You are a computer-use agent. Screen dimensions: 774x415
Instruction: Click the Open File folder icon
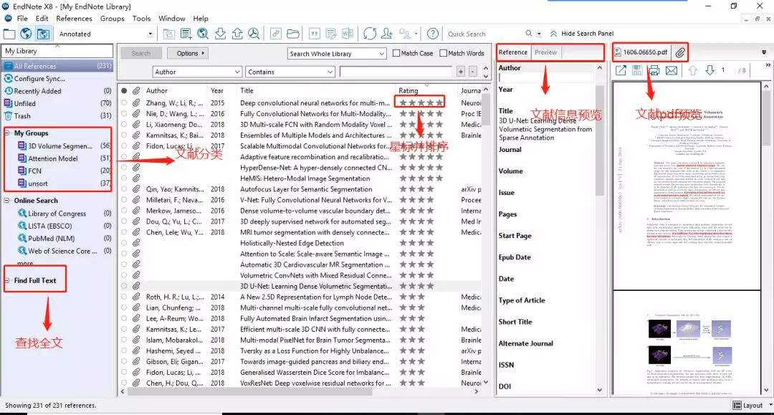[x=292, y=34]
